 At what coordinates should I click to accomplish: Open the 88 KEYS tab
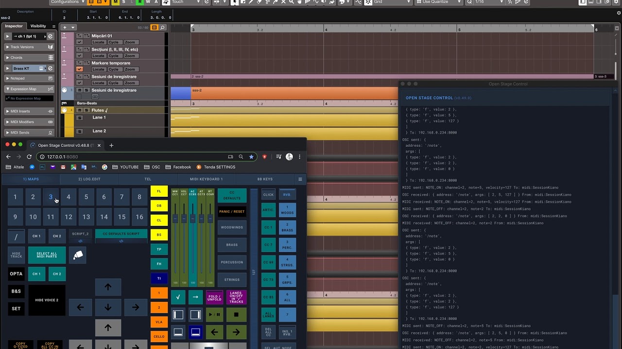click(x=265, y=179)
